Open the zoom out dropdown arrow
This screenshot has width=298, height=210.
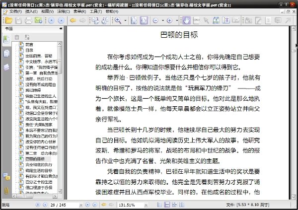(163, 20)
